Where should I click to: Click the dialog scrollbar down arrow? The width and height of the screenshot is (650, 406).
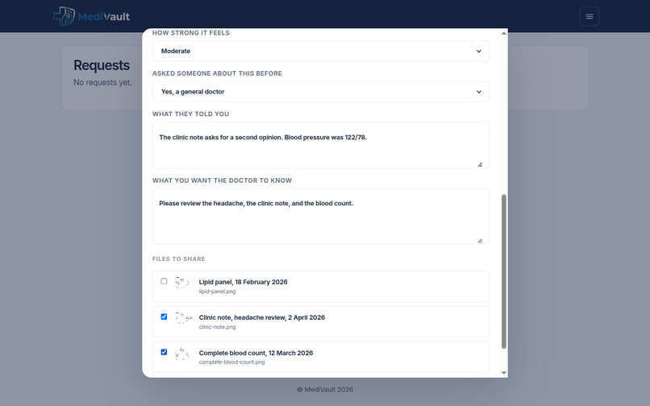pyautogui.click(x=504, y=373)
